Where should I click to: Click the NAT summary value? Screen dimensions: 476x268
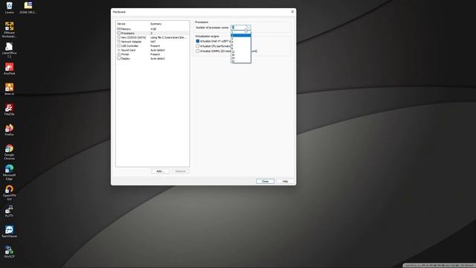(153, 42)
